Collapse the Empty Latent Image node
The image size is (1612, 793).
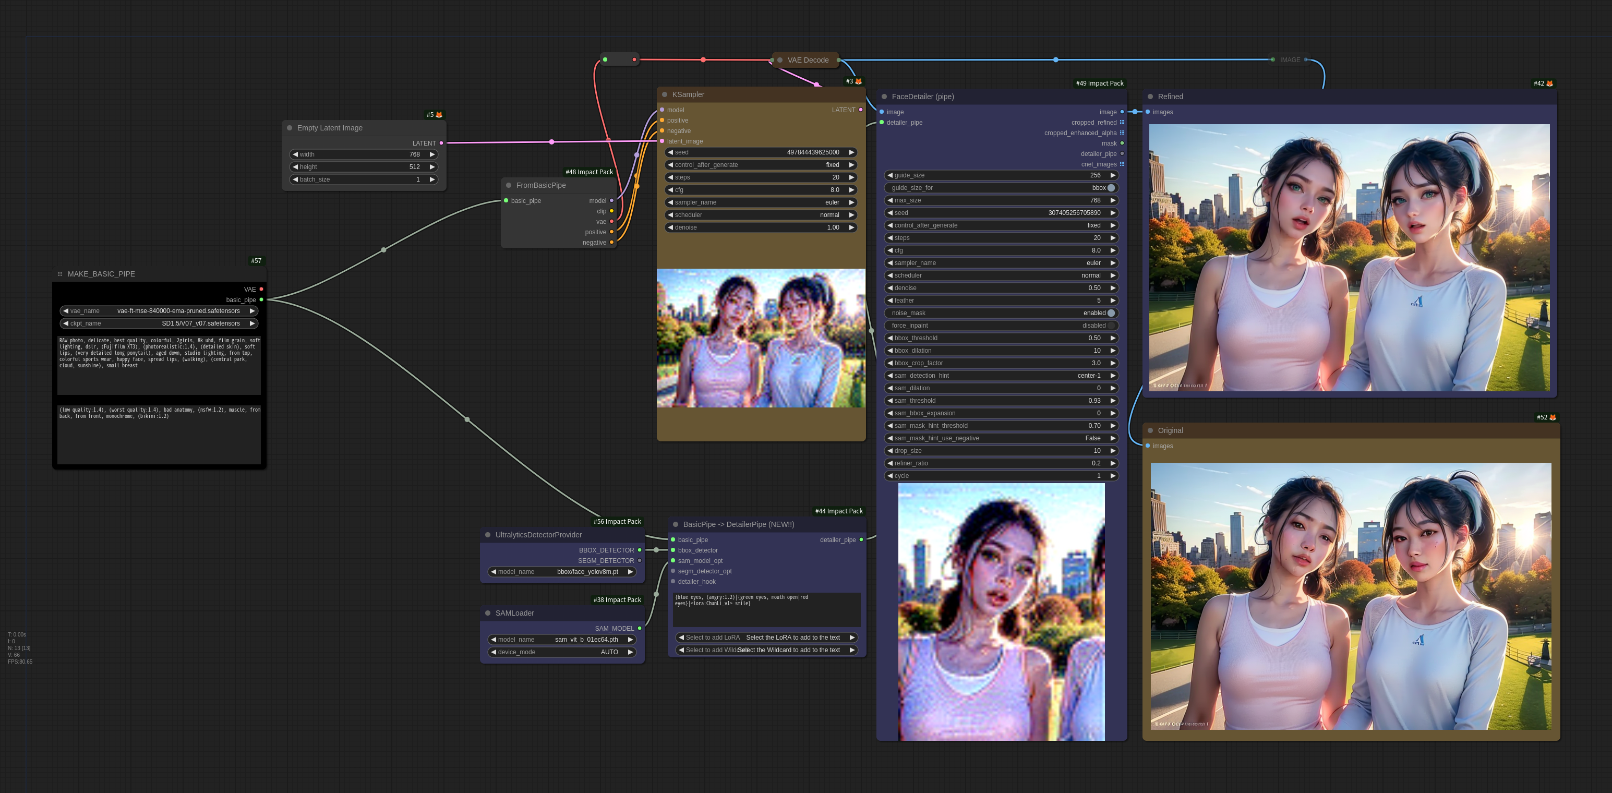click(x=289, y=128)
